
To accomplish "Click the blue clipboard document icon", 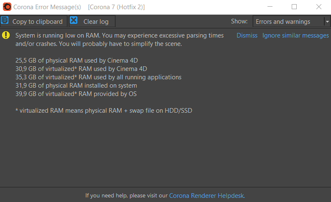I will click(5, 20).
